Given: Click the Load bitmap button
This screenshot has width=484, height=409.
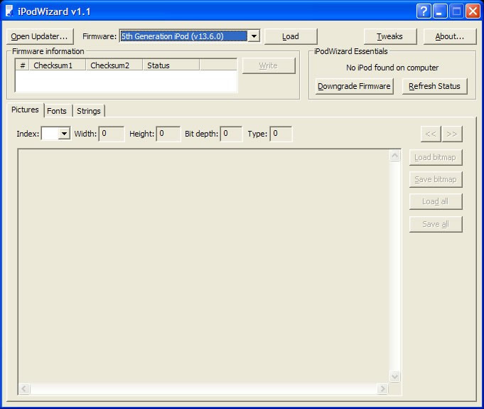Looking at the screenshot, I should (436, 157).
